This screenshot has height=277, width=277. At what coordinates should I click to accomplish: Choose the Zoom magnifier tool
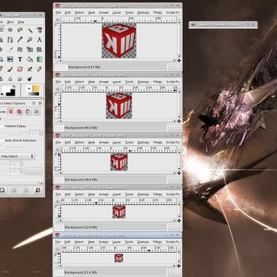[30, 39]
